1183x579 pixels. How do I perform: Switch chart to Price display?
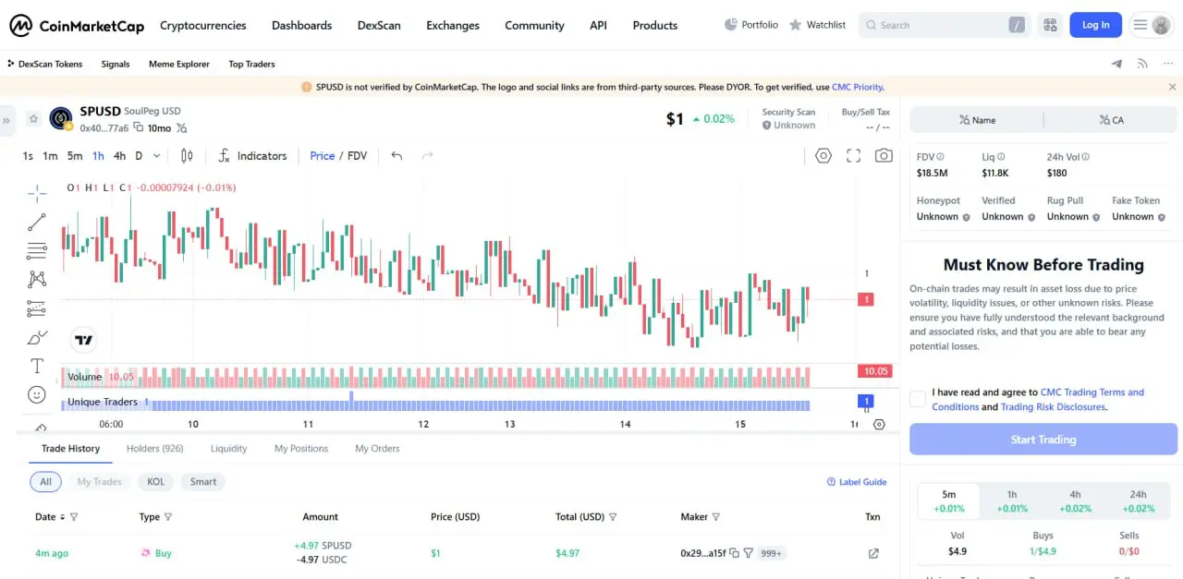tap(323, 156)
